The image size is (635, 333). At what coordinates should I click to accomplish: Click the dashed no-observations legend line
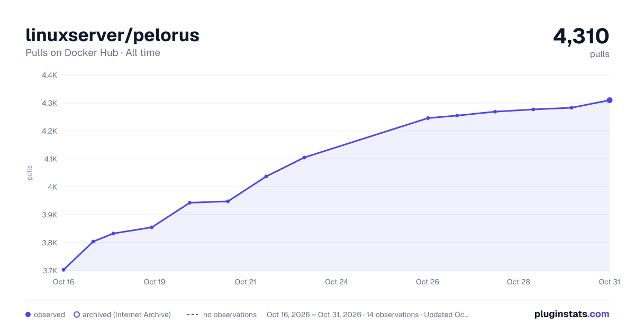click(193, 314)
